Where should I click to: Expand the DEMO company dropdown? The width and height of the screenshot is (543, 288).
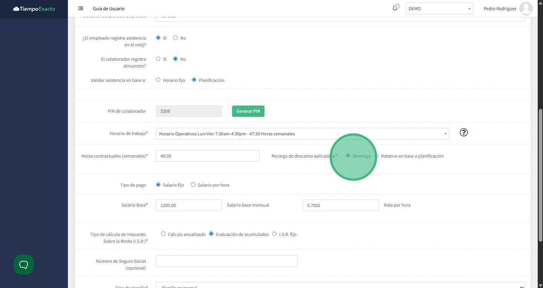[x=439, y=9]
